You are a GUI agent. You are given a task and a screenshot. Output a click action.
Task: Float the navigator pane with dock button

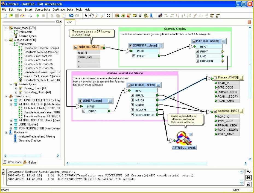57,21
